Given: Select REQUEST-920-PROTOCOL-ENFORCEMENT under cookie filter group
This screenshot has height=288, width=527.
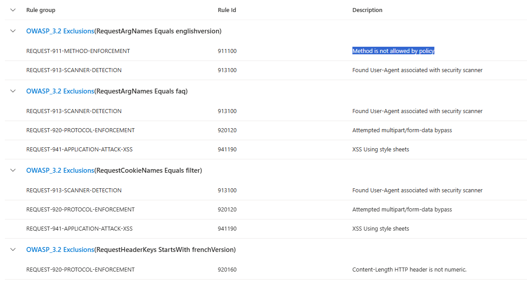Looking at the screenshot, I should (x=80, y=210).
